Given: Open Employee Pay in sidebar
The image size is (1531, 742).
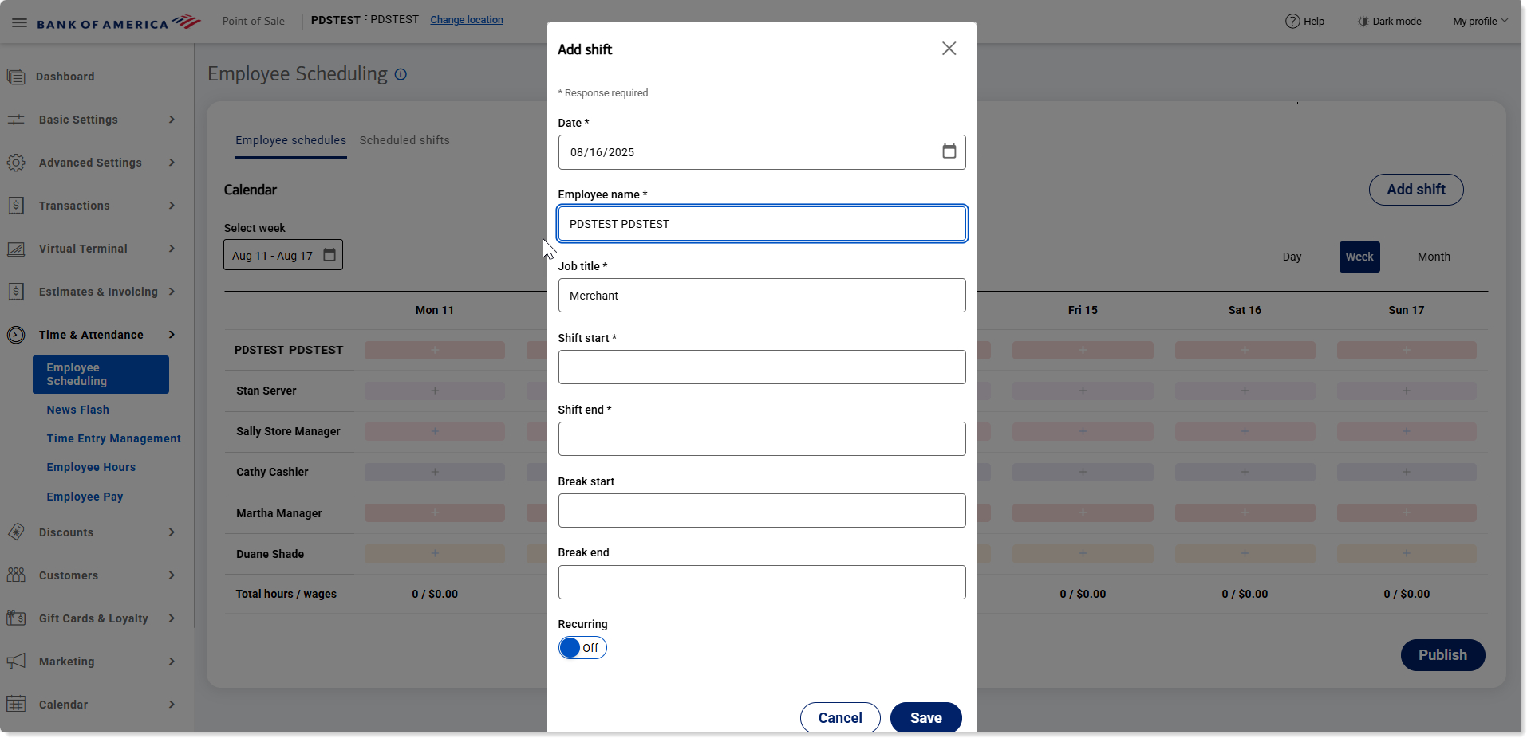Looking at the screenshot, I should click(x=85, y=497).
